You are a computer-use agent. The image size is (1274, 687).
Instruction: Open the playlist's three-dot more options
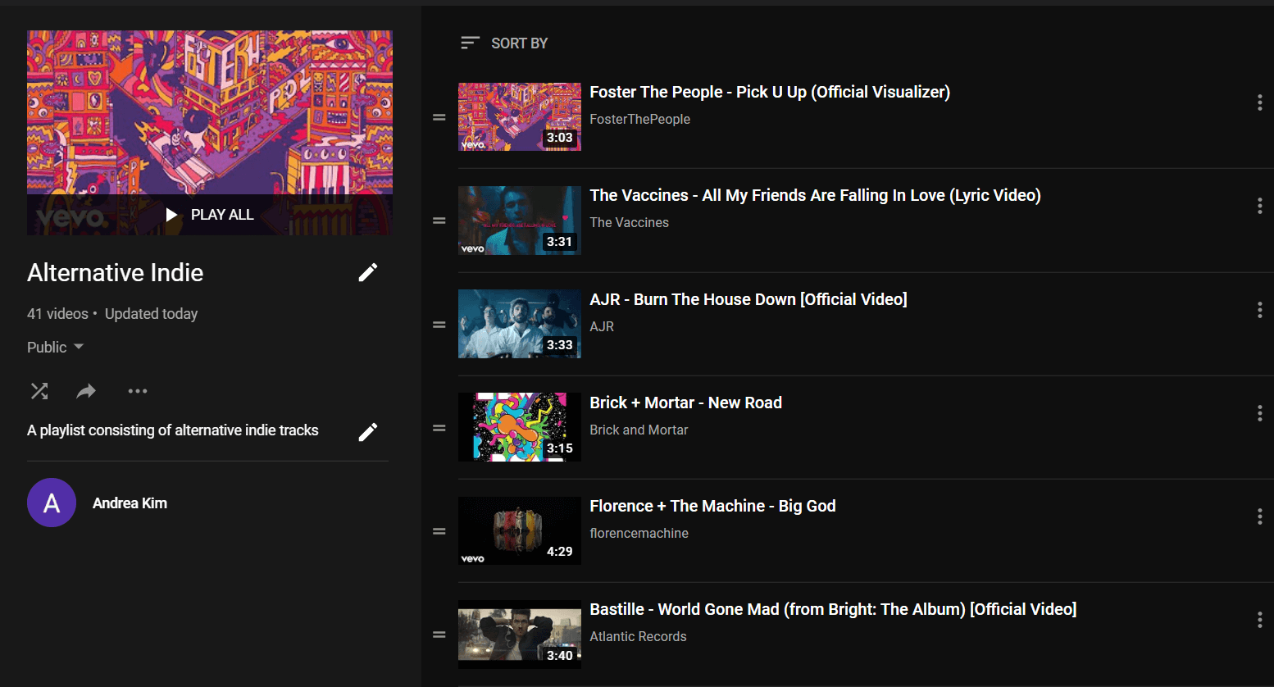(x=138, y=391)
